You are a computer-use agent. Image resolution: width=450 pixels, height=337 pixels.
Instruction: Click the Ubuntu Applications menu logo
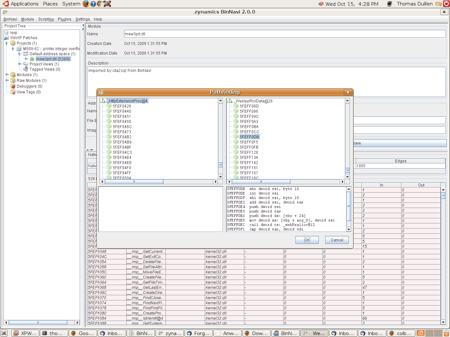[6, 4]
